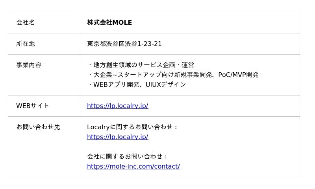Click the WEBサイト row label
The image size is (315, 189).
[x=33, y=106]
